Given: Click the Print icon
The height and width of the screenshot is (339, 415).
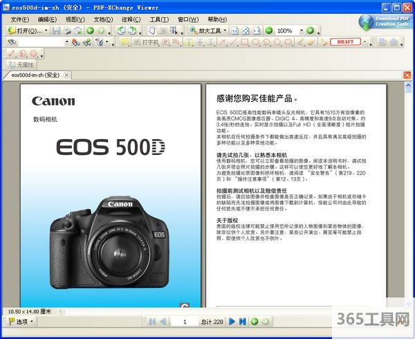Looking at the screenshot, I should tap(66, 30).
